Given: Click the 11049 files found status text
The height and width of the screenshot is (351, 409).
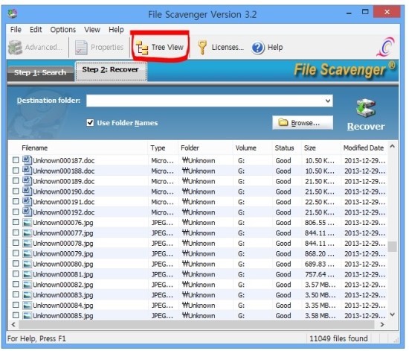Looking at the screenshot, I should click(x=338, y=338).
